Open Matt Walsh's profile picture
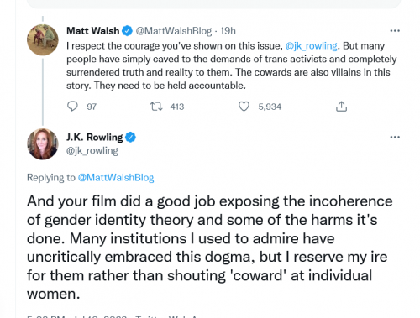The image size is (420, 318). (43, 39)
